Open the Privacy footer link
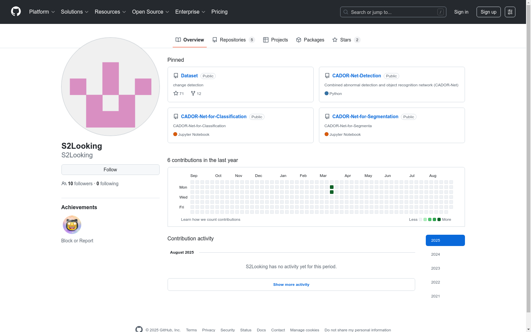 pos(209,330)
